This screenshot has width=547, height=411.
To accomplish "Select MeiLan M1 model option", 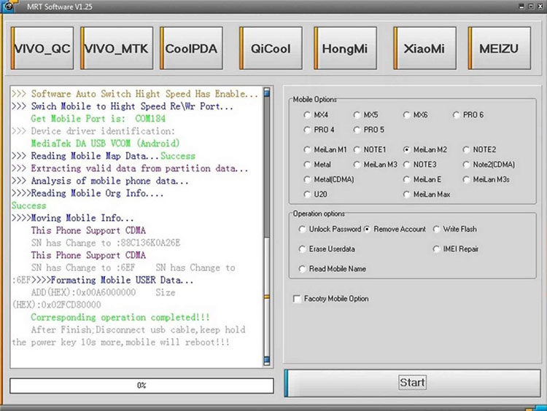I will [325, 149].
